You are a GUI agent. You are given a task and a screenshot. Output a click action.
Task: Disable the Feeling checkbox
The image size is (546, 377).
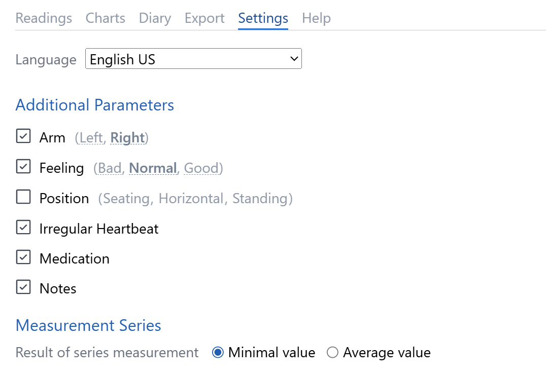point(23,167)
